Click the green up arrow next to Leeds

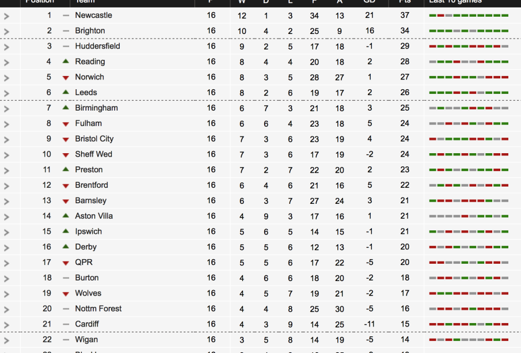[x=66, y=92]
